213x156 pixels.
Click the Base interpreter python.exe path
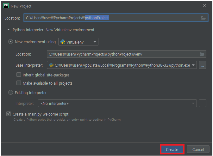point(122,65)
